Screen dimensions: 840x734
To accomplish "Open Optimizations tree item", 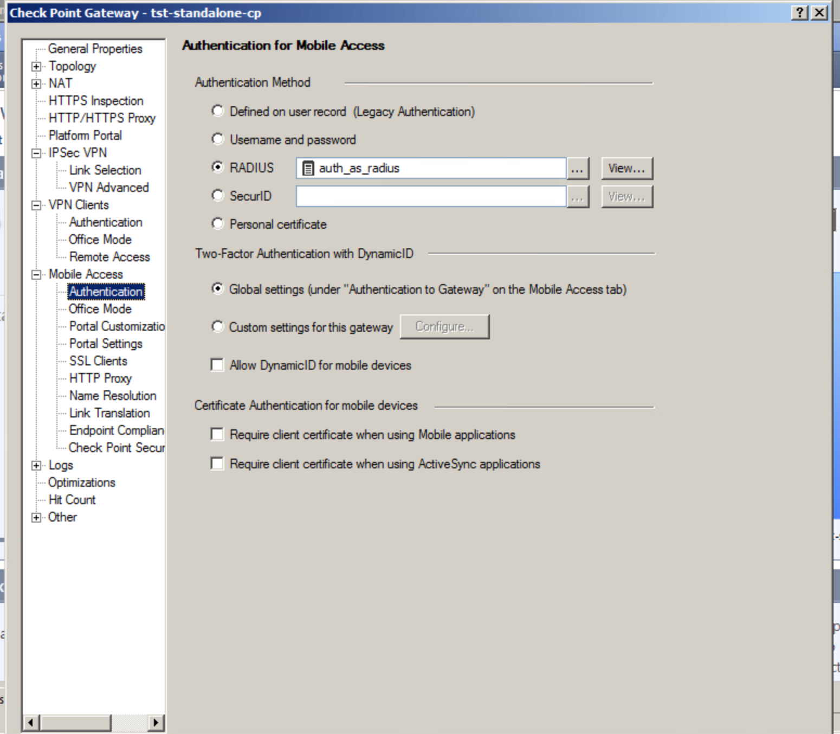I will (x=82, y=482).
